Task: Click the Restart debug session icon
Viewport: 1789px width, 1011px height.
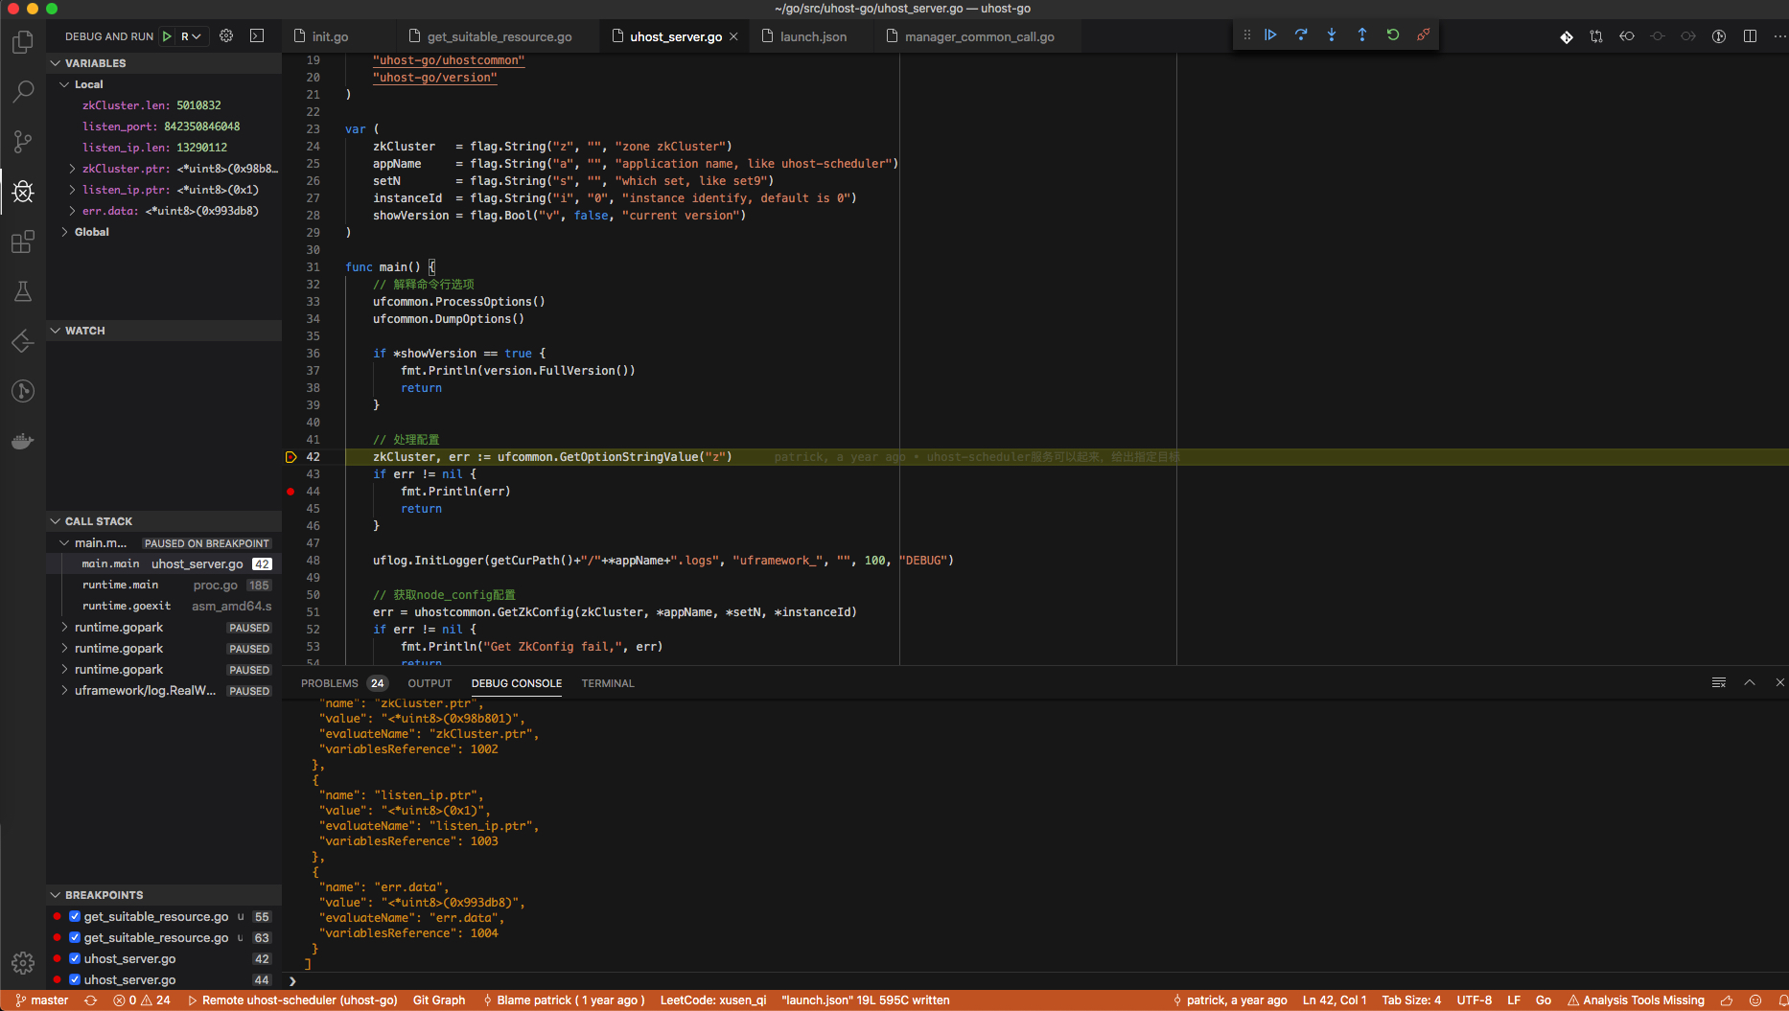Action: pos(1392,34)
